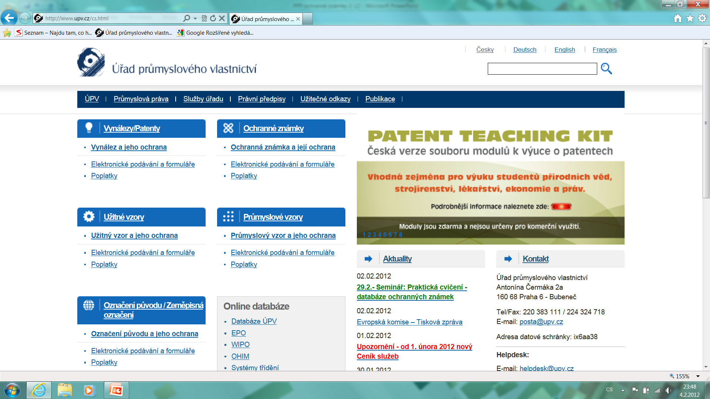The image size is (710, 399).
Task: Click the red button in Patent Teaching Kit banner
Action: 561,207
